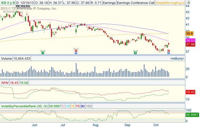Click the 10 label on IVHV axis
Viewport: 200px width, 127px height.
point(188,99)
